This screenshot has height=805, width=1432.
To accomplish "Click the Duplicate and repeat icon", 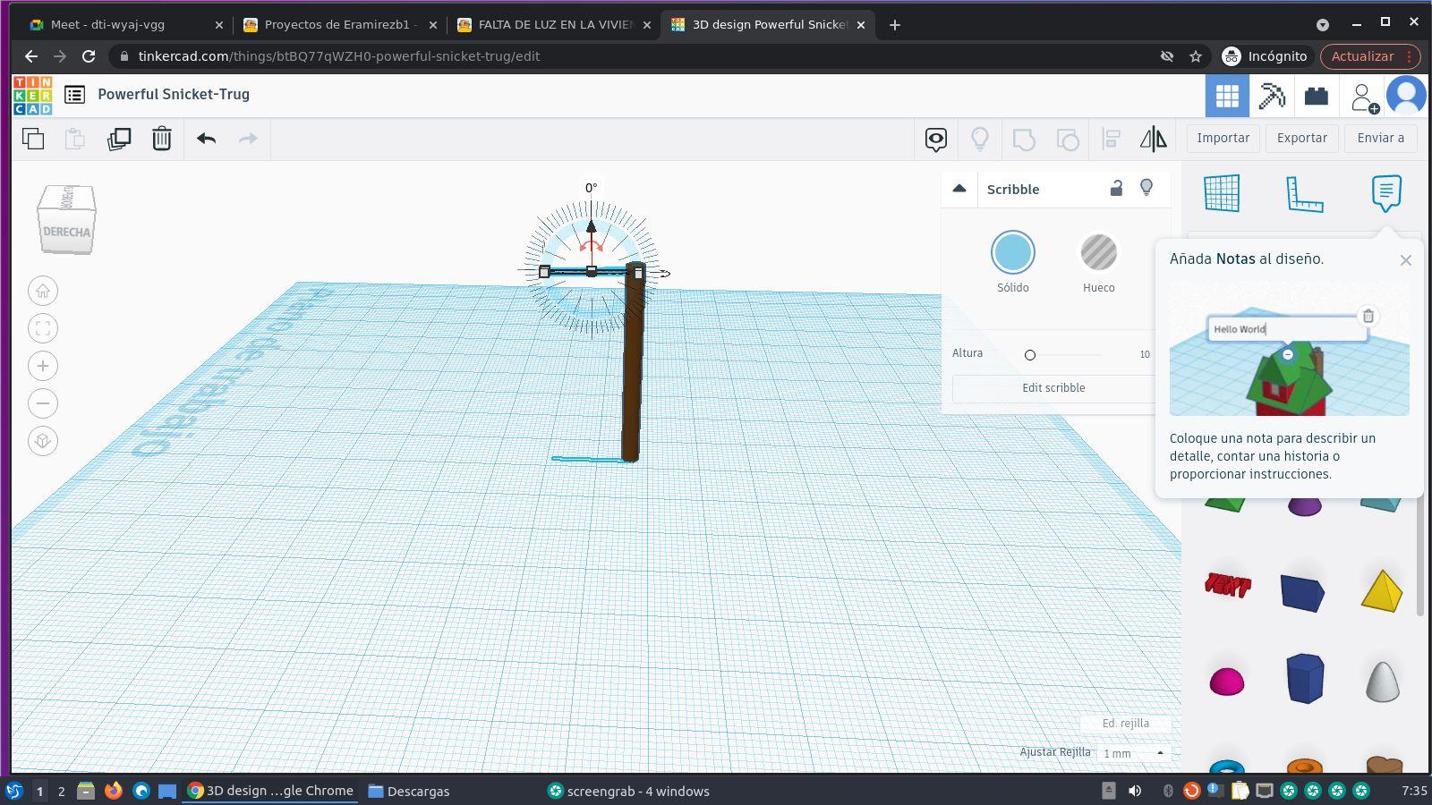I will (x=119, y=139).
